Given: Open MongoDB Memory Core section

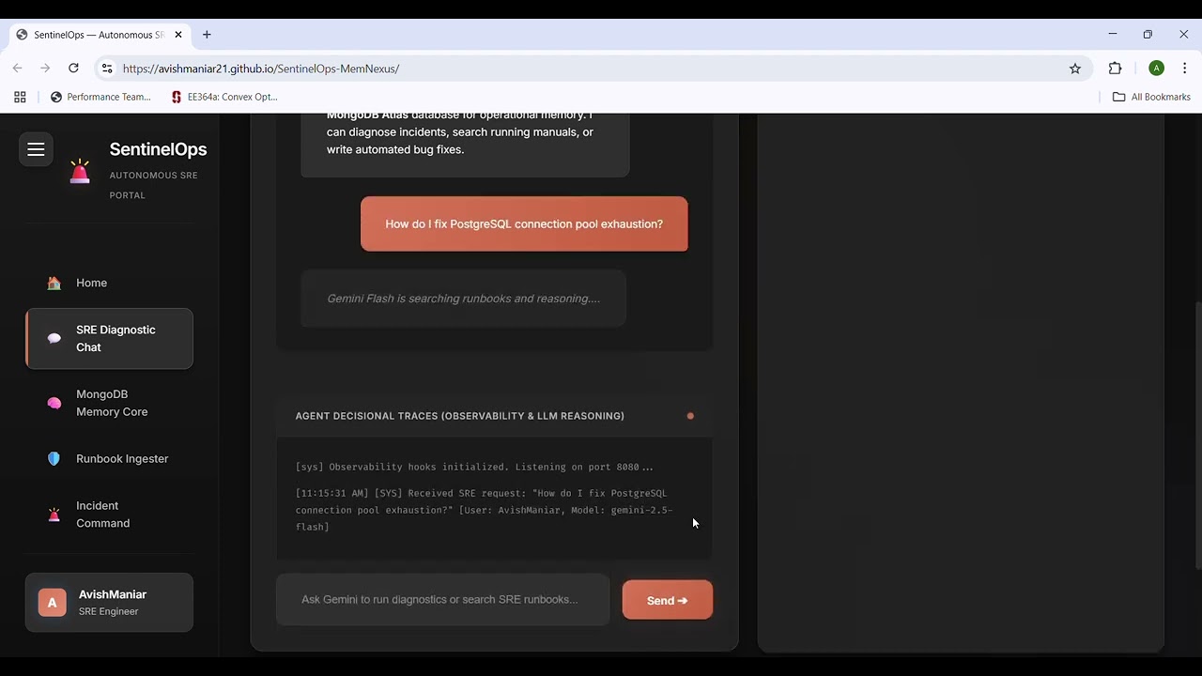Looking at the screenshot, I should pos(109,403).
